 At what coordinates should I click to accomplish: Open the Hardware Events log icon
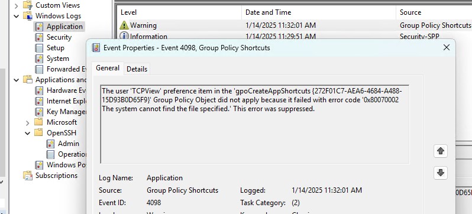39,90
